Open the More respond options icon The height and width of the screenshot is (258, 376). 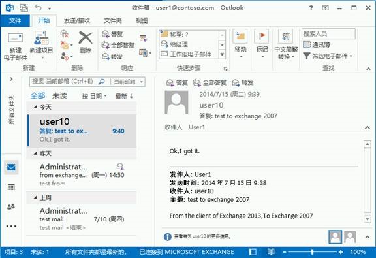[145, 53]
